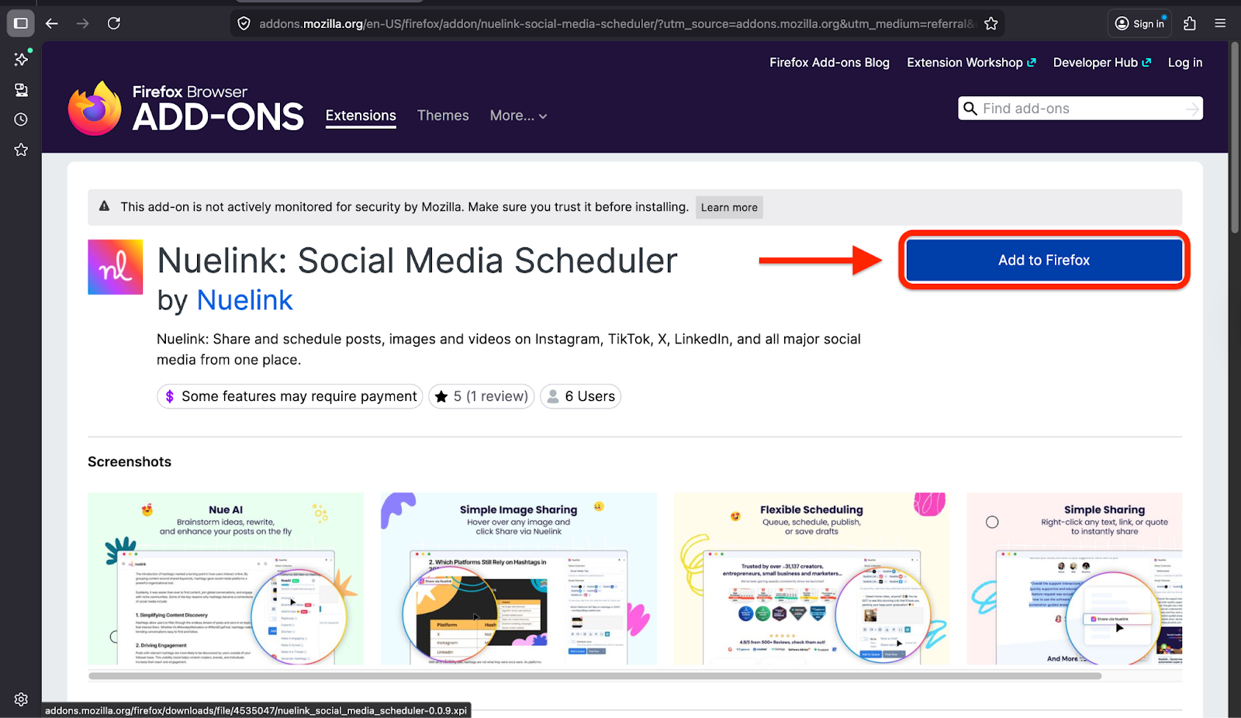Click the forward navigation arrow

(x=83, y=23)
